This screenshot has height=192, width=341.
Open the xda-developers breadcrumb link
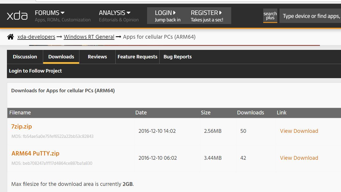(36, 37)
